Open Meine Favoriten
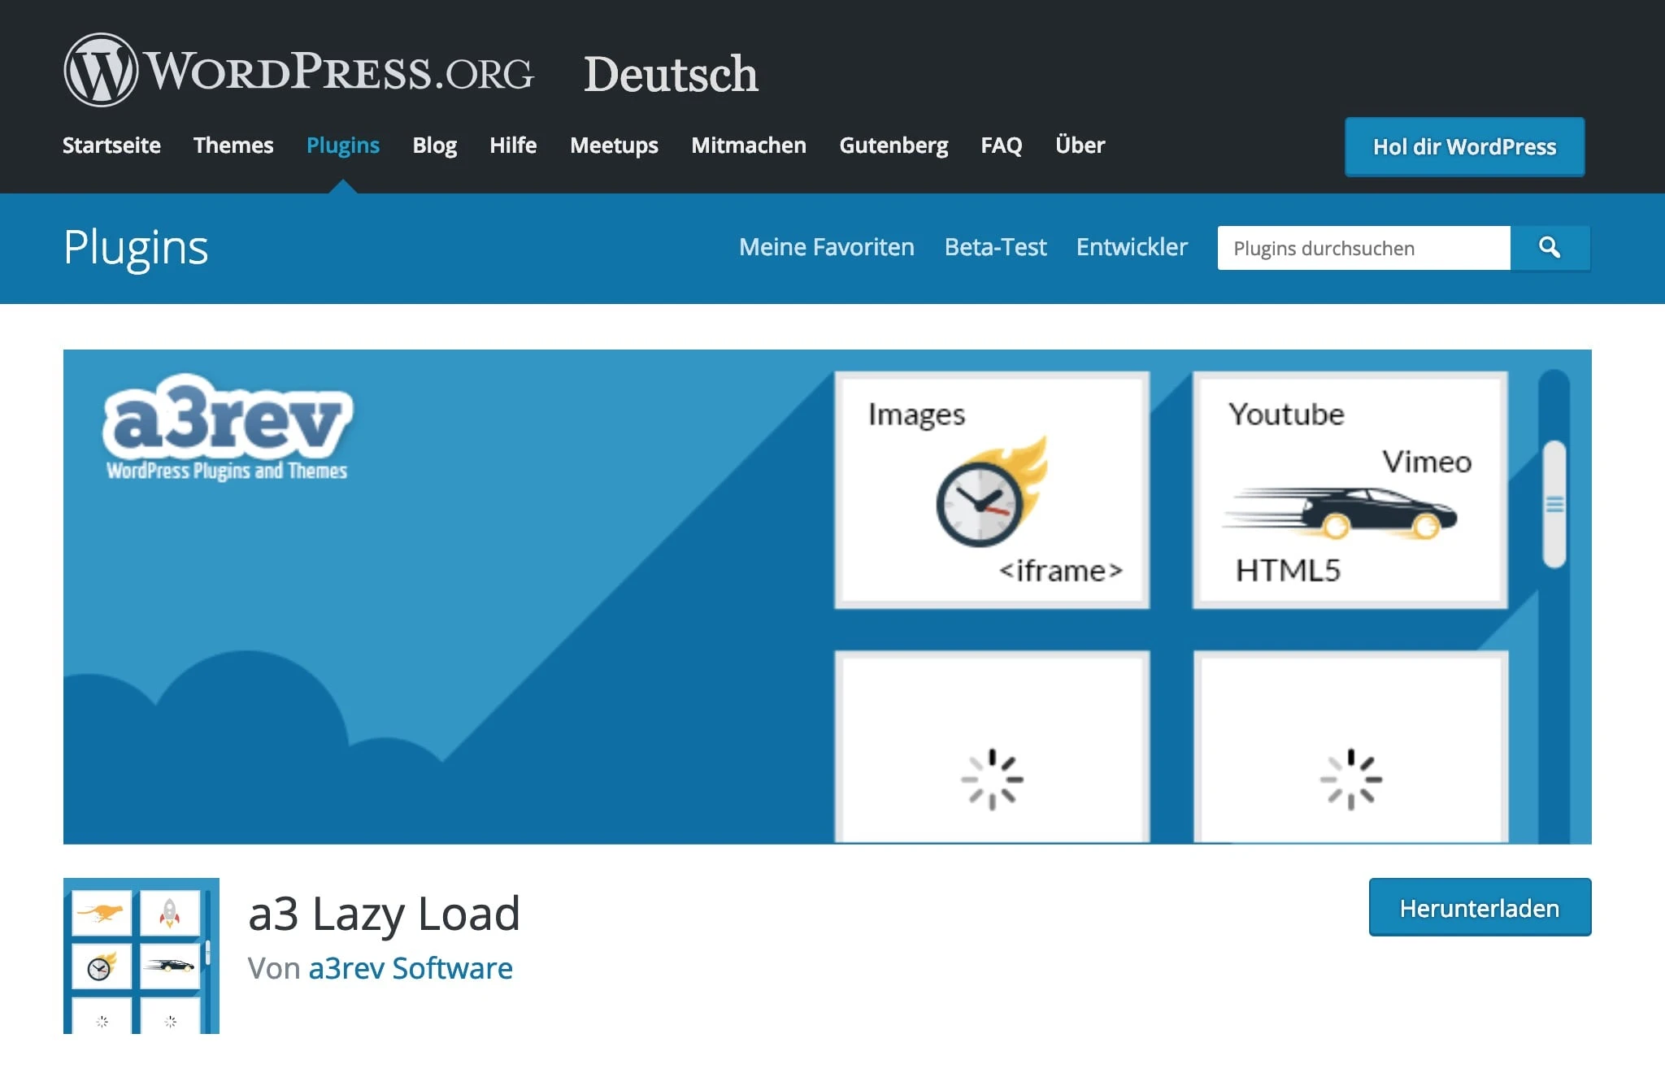This screenshot has height=1073, width=1665. coord(825,247)
